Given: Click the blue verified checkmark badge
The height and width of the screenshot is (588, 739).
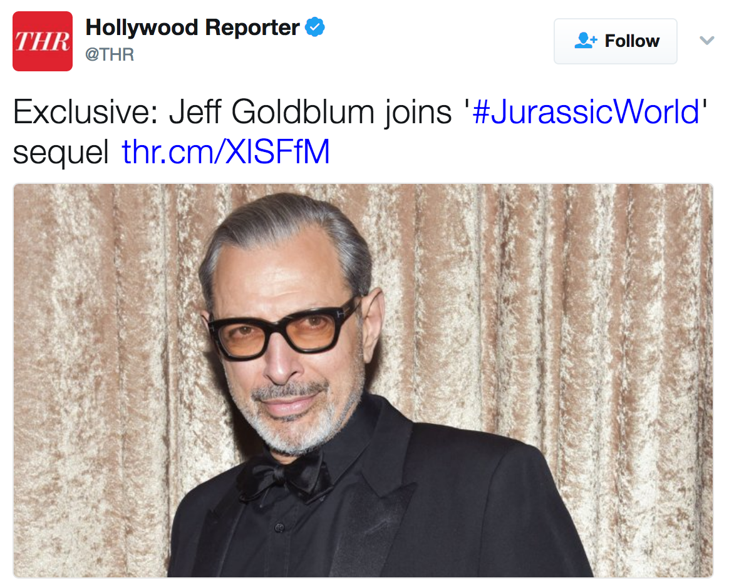Looking at the screenshot, I should 315,27.
